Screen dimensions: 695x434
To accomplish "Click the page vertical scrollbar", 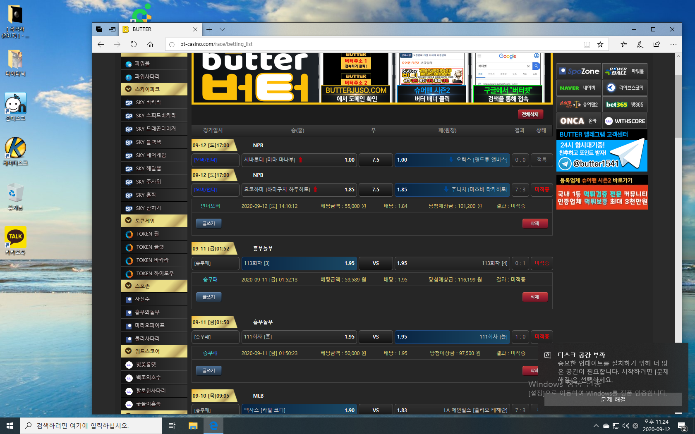I will click(x=678, y=207).
